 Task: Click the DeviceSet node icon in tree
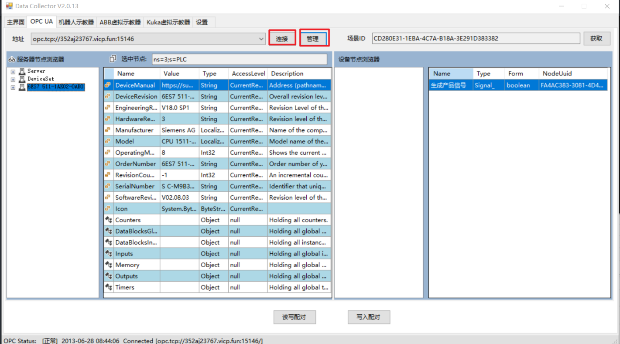coord(22,79)
